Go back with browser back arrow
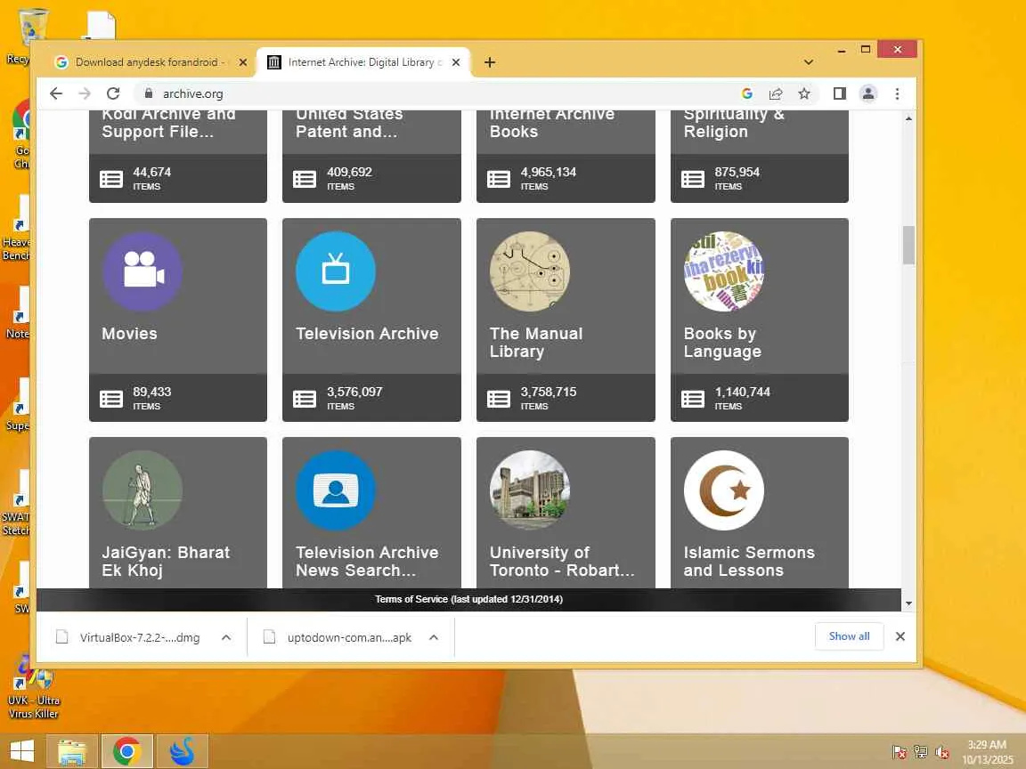Viewport: 1026px width, 769px height. click(56, 93)
